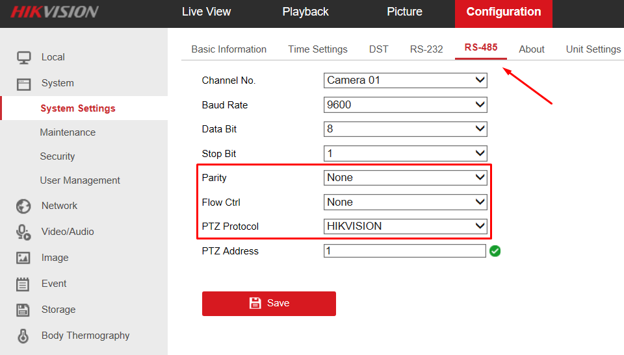This screenshot has height=355, width=624.
Task: Change the Parity dropdown selection
Action: [405, 178]
